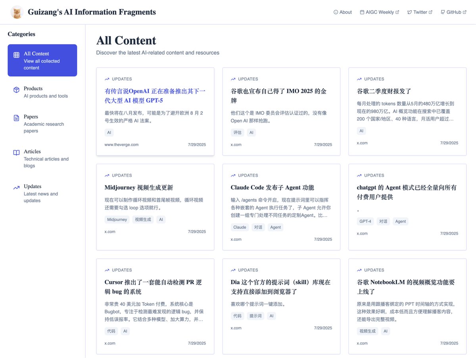Click the AIGC Weekly calendar icon
476x358 pixels.
(362, 12)
